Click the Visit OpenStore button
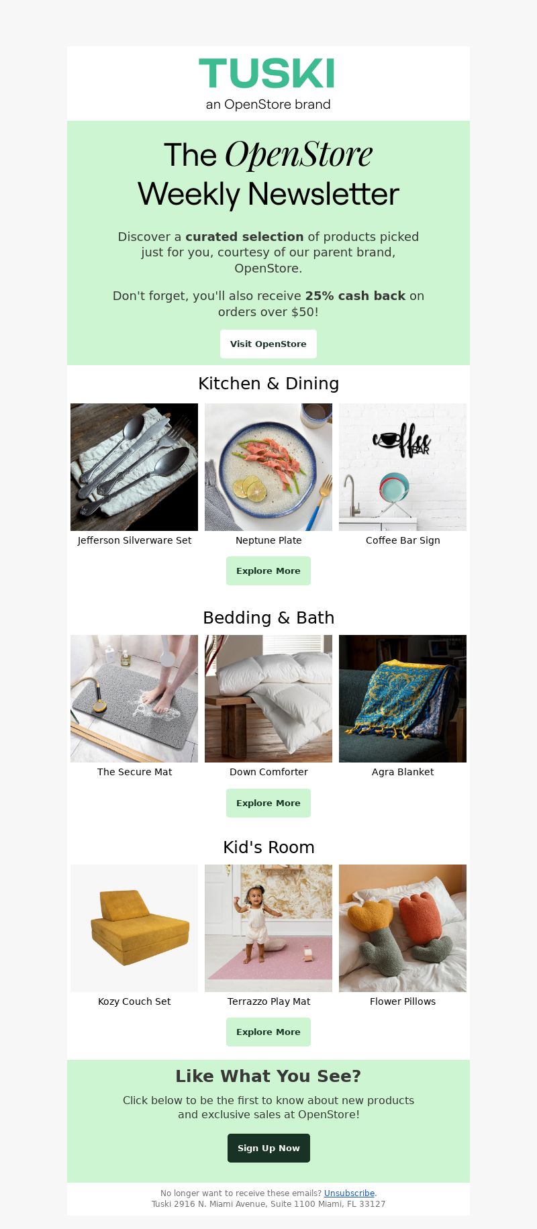The image size is (537, 1229). tap(268, 344)
